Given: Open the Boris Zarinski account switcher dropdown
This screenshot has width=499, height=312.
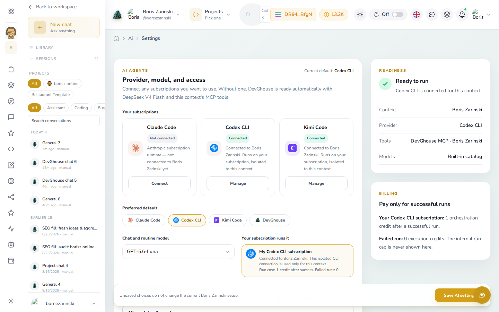Looking at the screenshot, I should click(154, 15).
